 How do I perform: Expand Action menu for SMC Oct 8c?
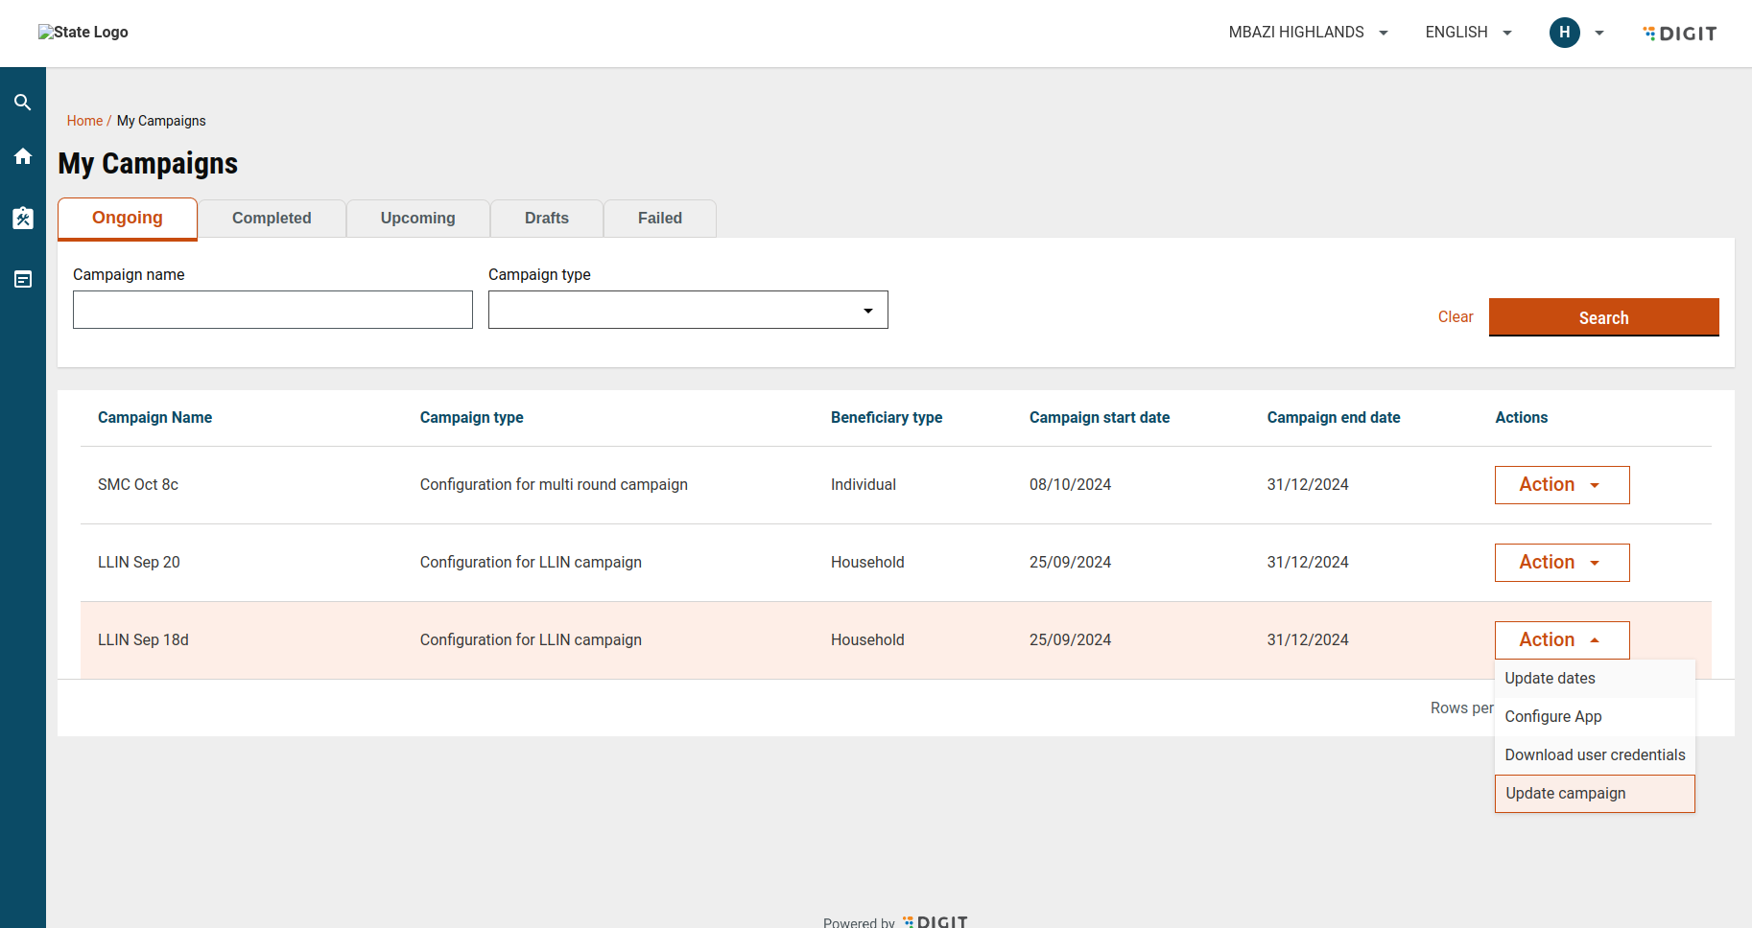(x=1561, y=485)
